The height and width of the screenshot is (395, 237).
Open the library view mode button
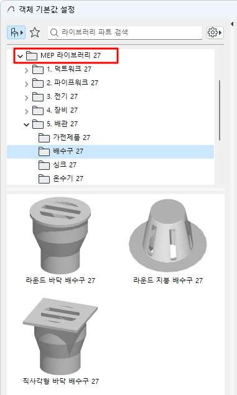[x=16, y=32]
